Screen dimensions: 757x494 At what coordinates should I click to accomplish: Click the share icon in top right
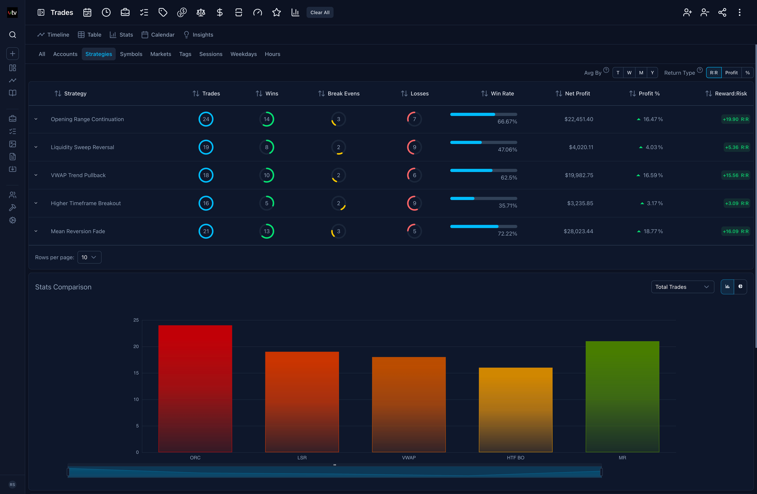click(x=722, y=13)
